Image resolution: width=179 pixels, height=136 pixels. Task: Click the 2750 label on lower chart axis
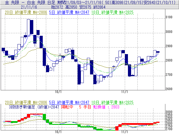[x=169, y=126]
